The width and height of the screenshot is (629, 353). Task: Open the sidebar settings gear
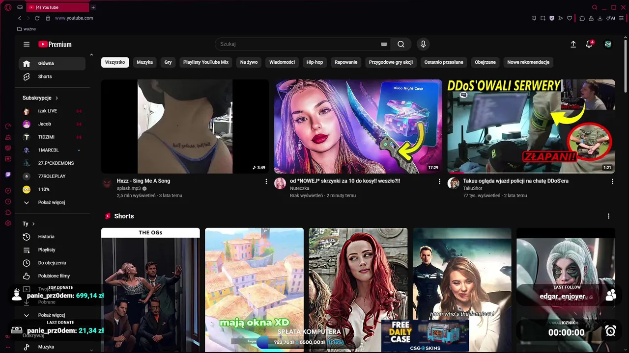[x=8, y=223]
